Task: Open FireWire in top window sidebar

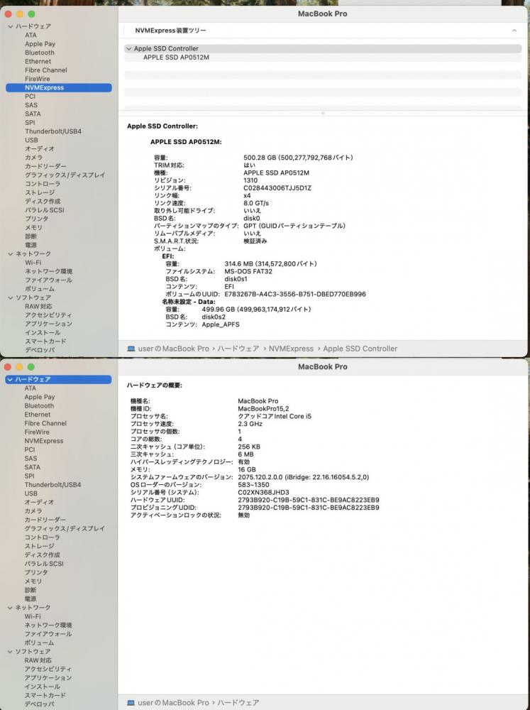Action: 37,79
